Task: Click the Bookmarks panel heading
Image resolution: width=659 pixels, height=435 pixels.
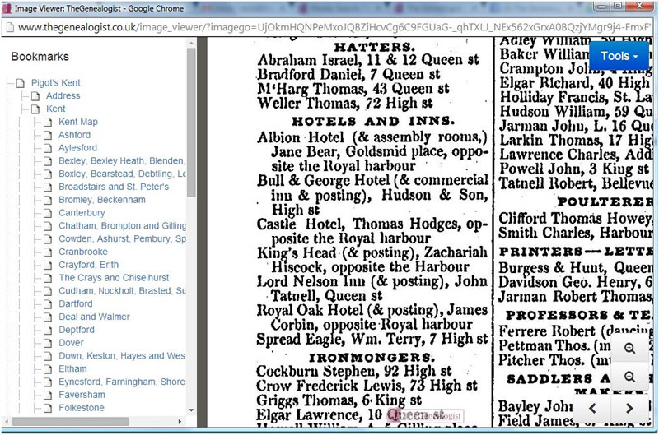Action: point(40,57)
